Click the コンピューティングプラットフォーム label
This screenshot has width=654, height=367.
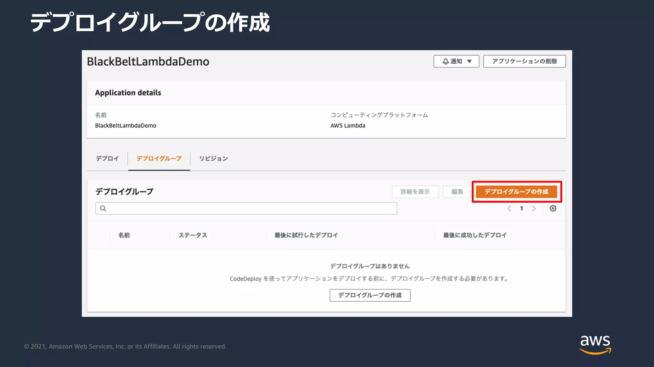click(x=379, y=115)
